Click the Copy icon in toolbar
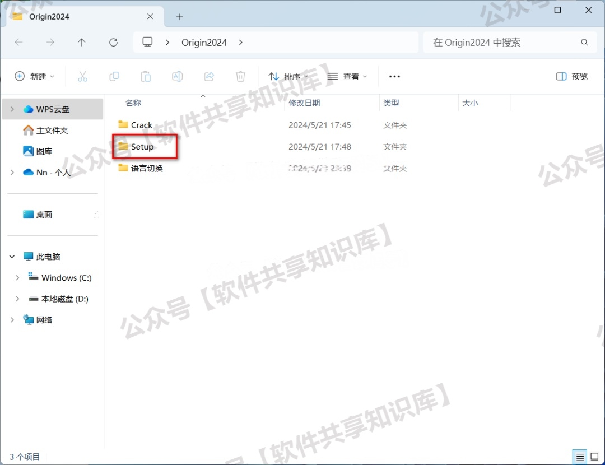Image resolution: width=605 pixels, height=465 pixels. 114,76
